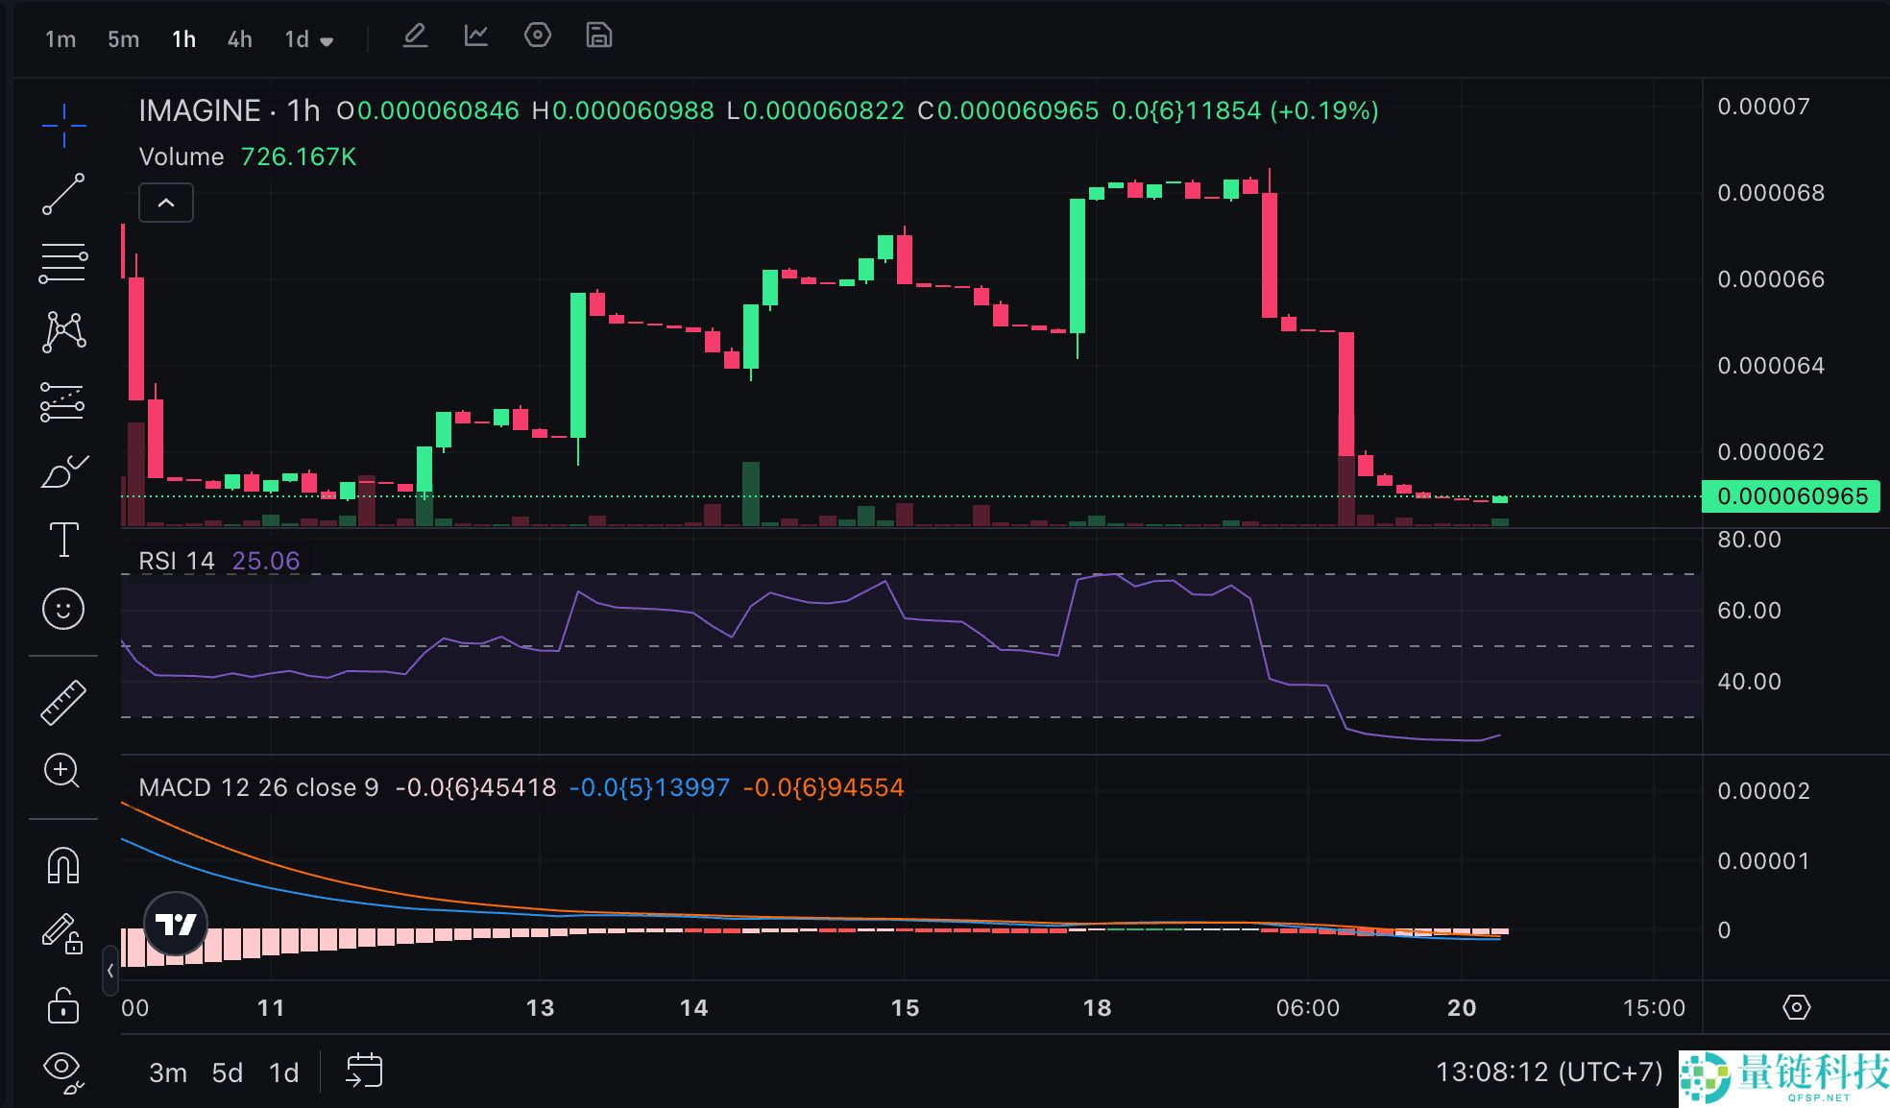Viewport: 1890px width, 1108px height.
Task: Switch to the 5m timeframe
Action: (x=123, y=39)
